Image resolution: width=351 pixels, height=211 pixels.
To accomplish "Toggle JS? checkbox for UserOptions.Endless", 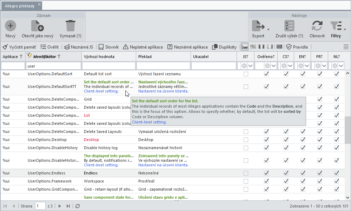I will [x=246, y=173].
